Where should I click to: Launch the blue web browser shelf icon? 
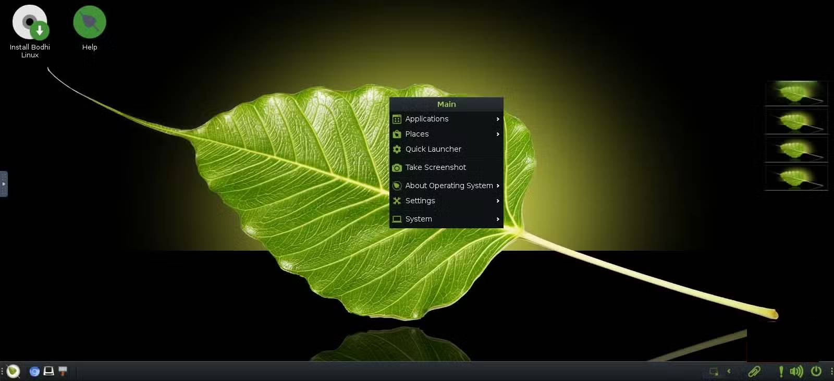click(x=34, y=371)
